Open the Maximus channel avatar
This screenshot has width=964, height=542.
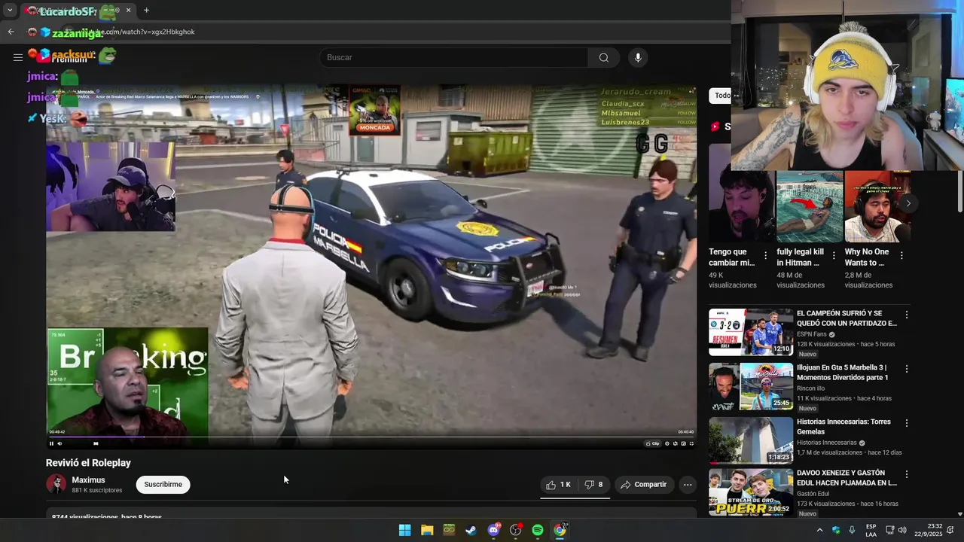tap(56, 484)
